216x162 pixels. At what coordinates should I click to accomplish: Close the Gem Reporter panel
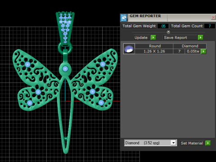coord(213,18)
